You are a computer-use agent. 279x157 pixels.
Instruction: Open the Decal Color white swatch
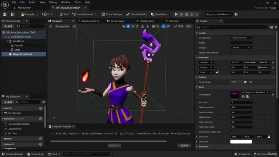(241, 142)
